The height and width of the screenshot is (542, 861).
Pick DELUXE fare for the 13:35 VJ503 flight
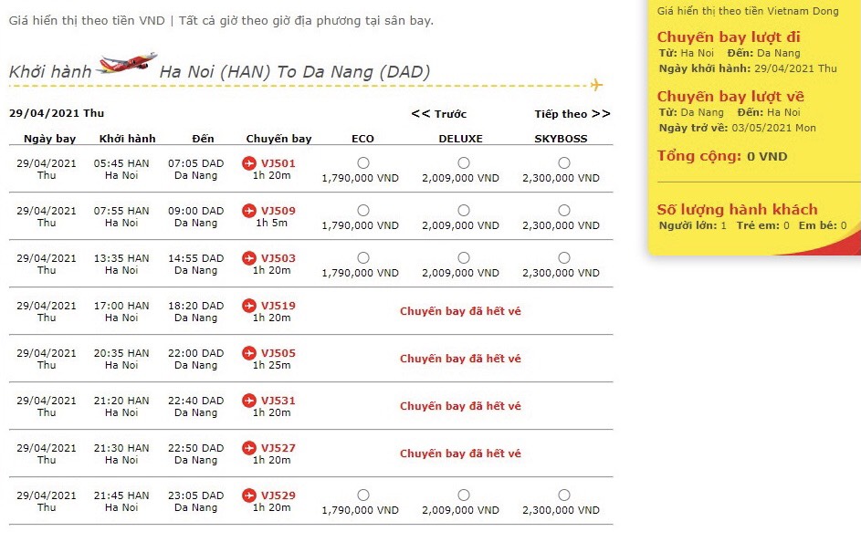[x=464, y=258]
